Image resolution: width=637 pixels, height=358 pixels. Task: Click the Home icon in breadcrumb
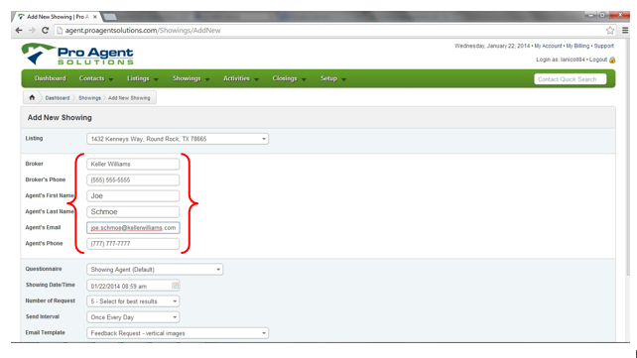point(32,97)
